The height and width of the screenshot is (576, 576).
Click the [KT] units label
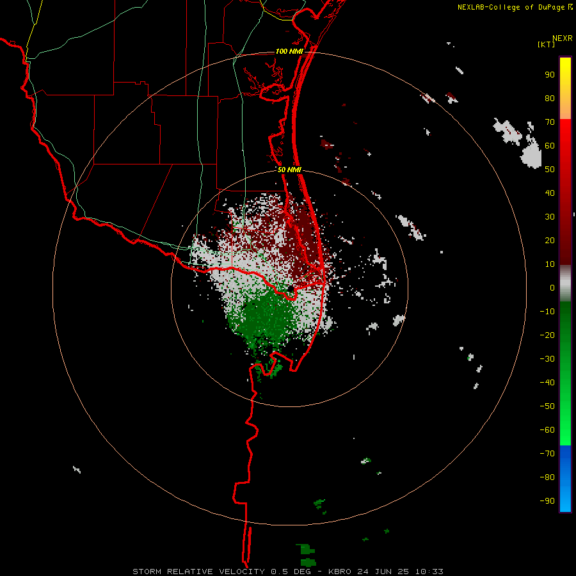point(547,44)
